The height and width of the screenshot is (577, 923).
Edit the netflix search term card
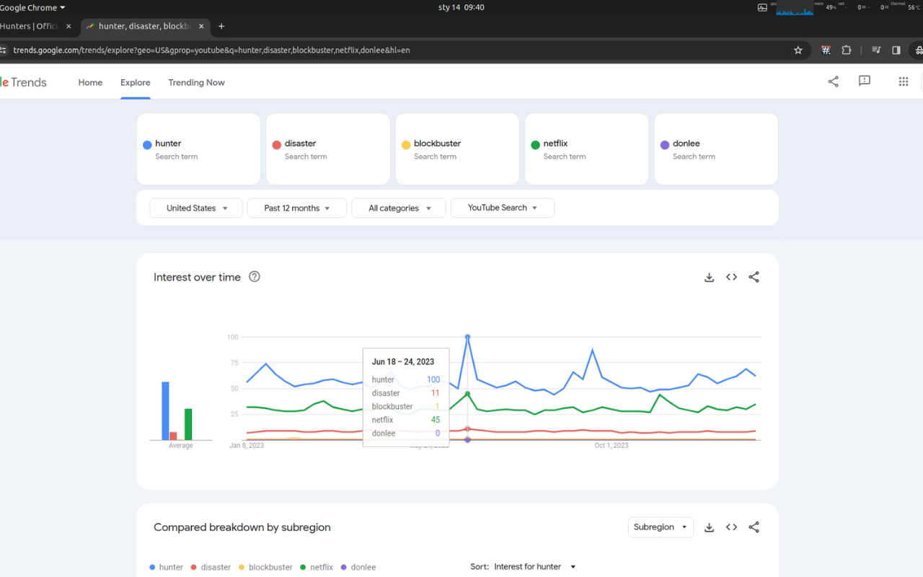click(587, 149)
